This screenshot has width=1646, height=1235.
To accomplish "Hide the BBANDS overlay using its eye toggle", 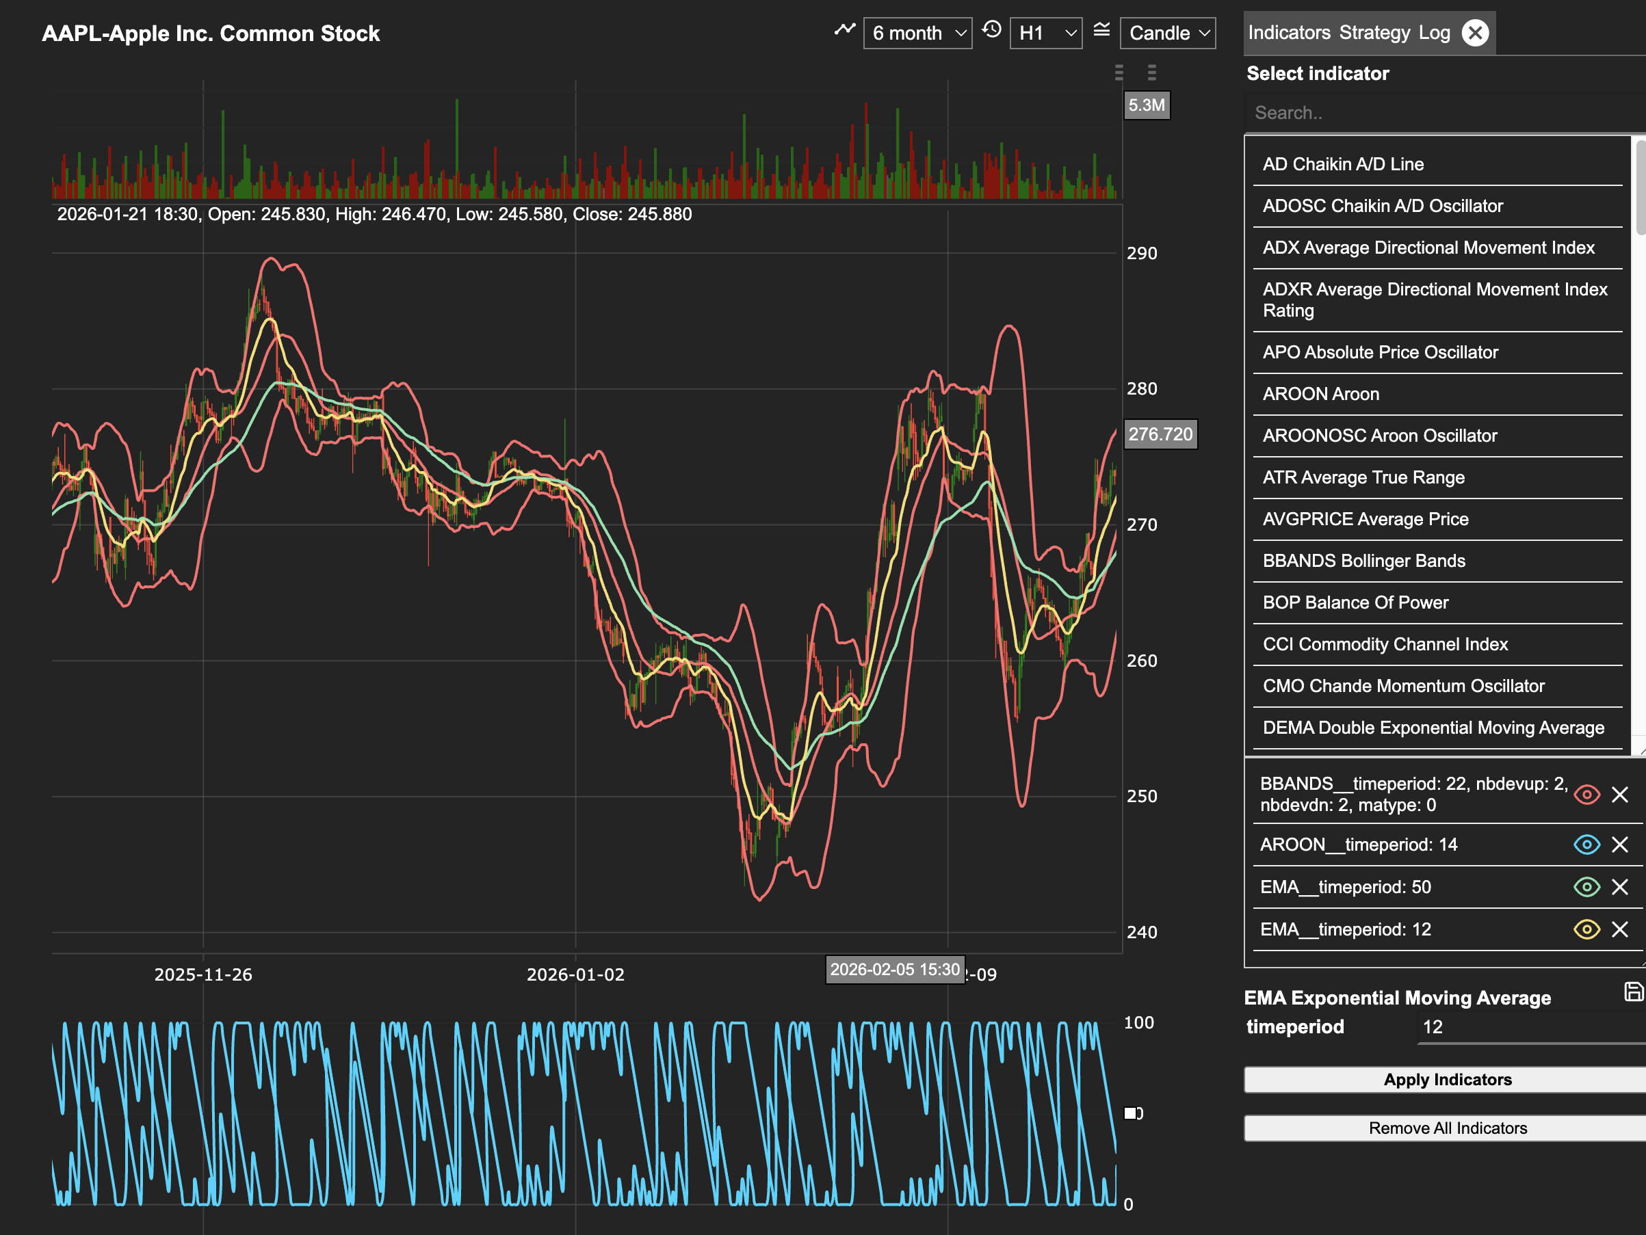I will click(1587, 795).
